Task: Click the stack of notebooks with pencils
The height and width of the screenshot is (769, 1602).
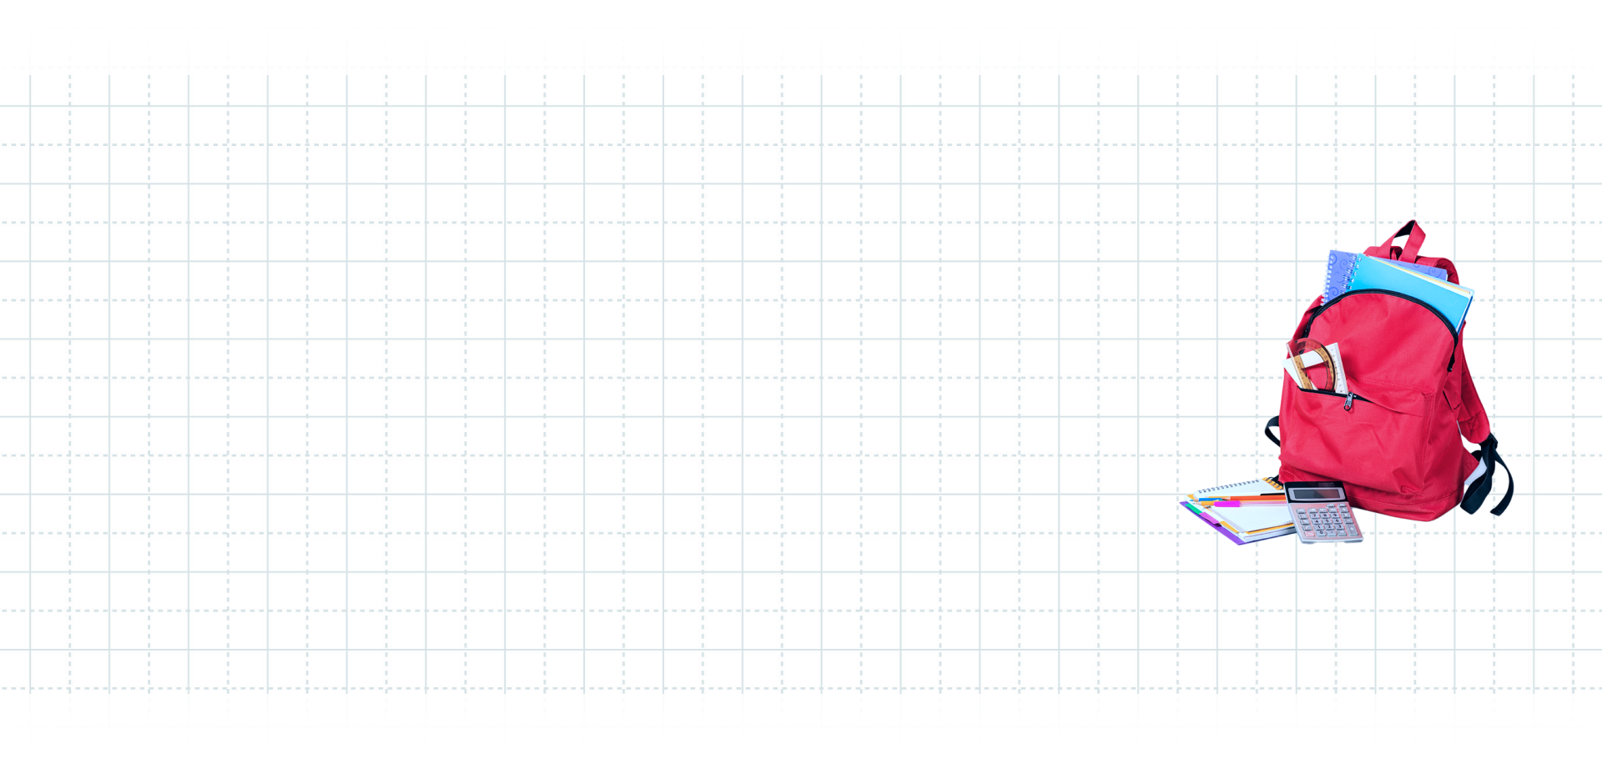Action: (1237, 510)
